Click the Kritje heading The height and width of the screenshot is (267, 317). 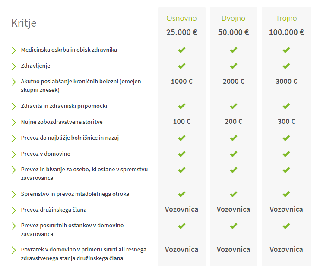click(24, 23)
